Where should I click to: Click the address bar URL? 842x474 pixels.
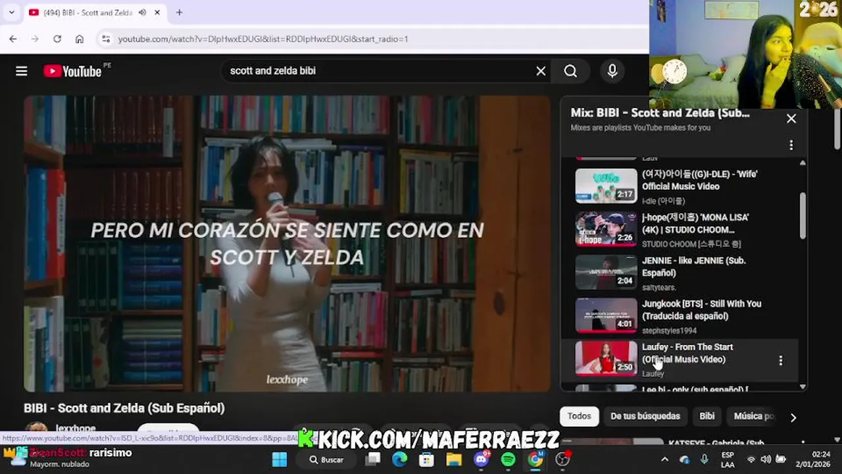(x=263, y=39)
